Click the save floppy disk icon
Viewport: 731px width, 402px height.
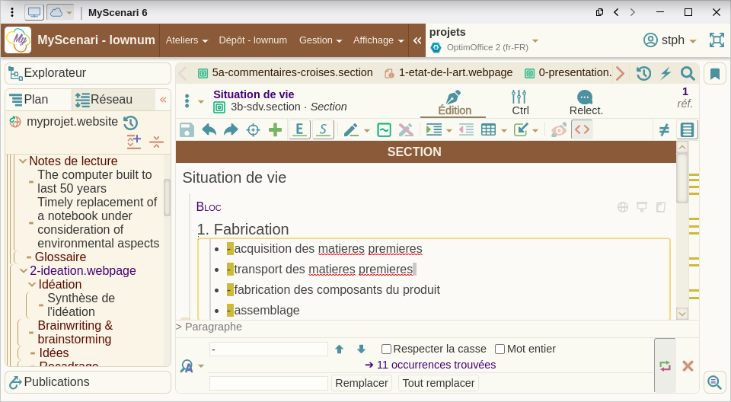[187, 129]
